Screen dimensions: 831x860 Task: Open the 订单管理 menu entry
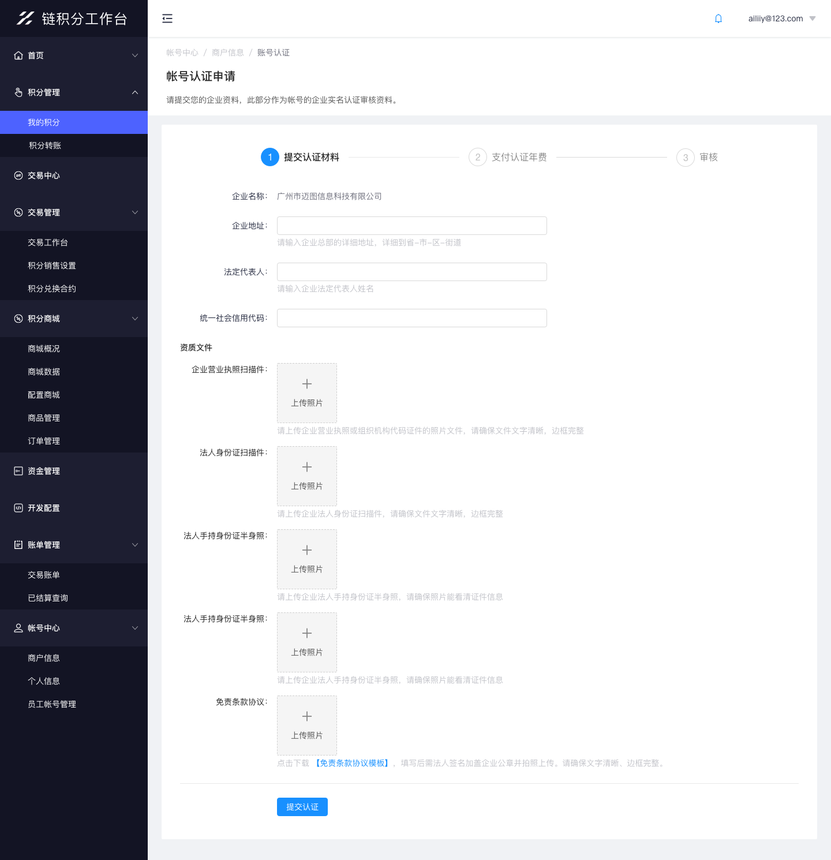[x=43, y=440]
